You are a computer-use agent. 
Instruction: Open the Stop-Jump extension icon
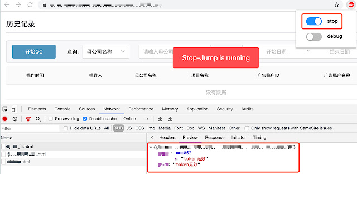point(351,4)
